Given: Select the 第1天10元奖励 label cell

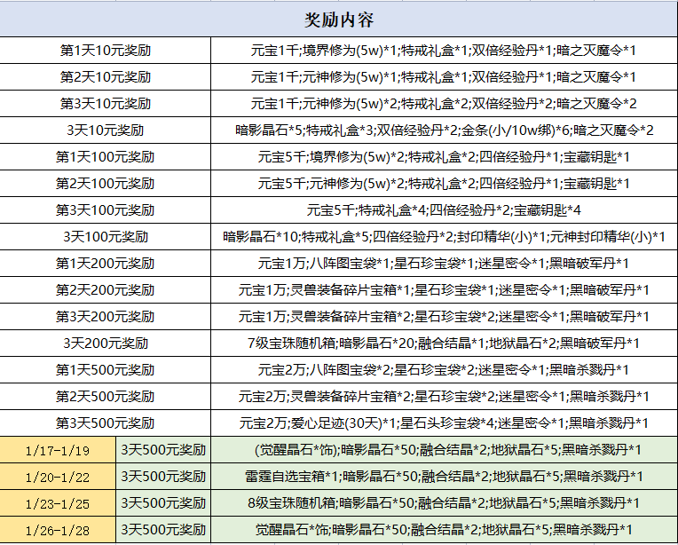Looking at the screenshot, I should pos(106,51).
